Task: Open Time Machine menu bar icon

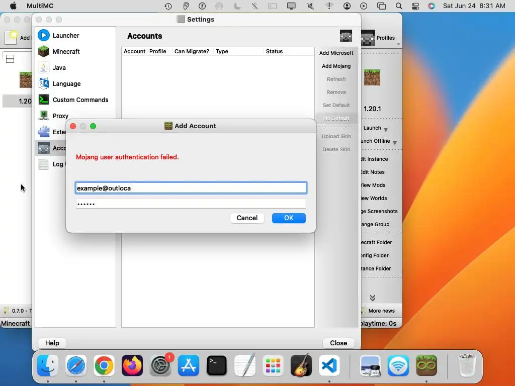Action: (168, 6)
